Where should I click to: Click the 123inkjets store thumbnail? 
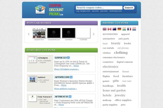pos(33,60)
